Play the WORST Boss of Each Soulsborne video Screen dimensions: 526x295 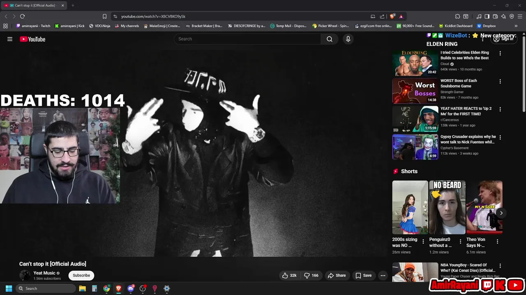tap(415, 91)
